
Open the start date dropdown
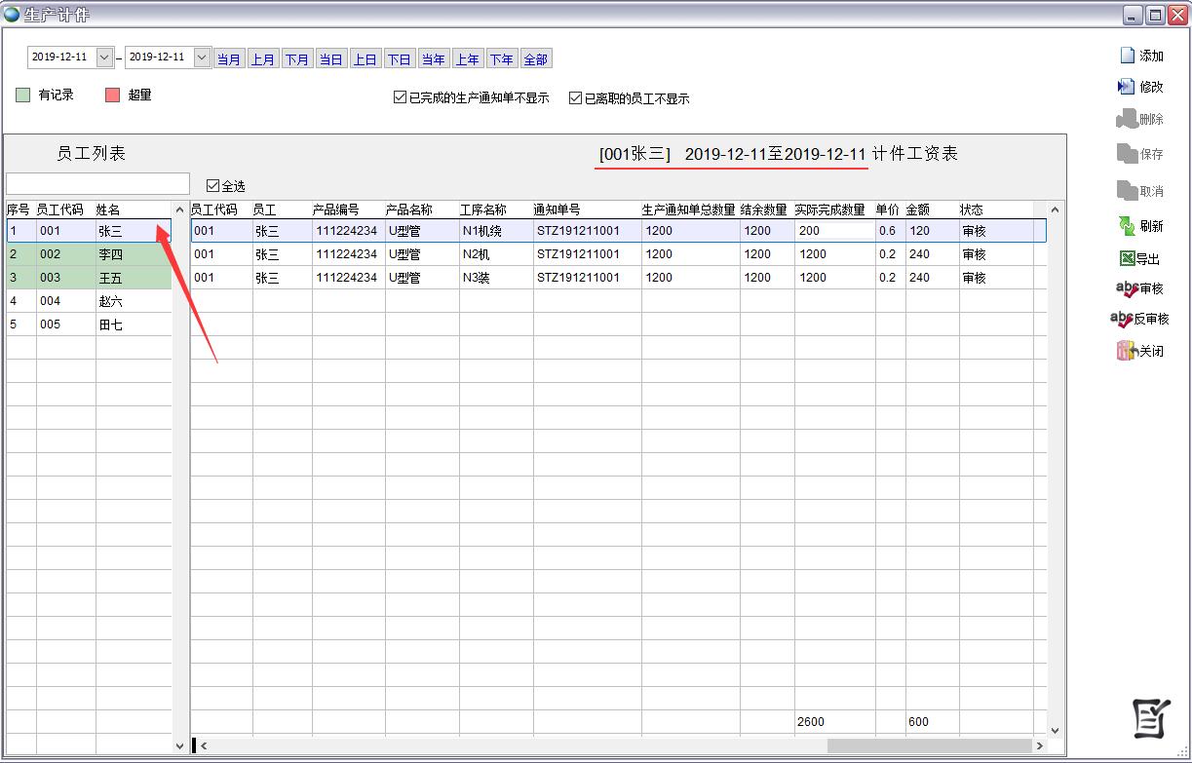tap(105, 57)
